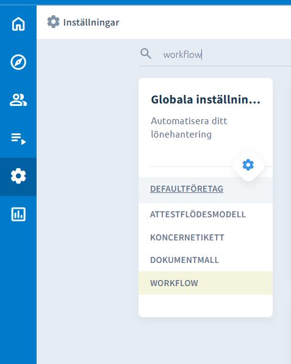The width and height of the screenshot is (291, 364).
Task: Open the playlist run queue icon
Action: (18, 139)
